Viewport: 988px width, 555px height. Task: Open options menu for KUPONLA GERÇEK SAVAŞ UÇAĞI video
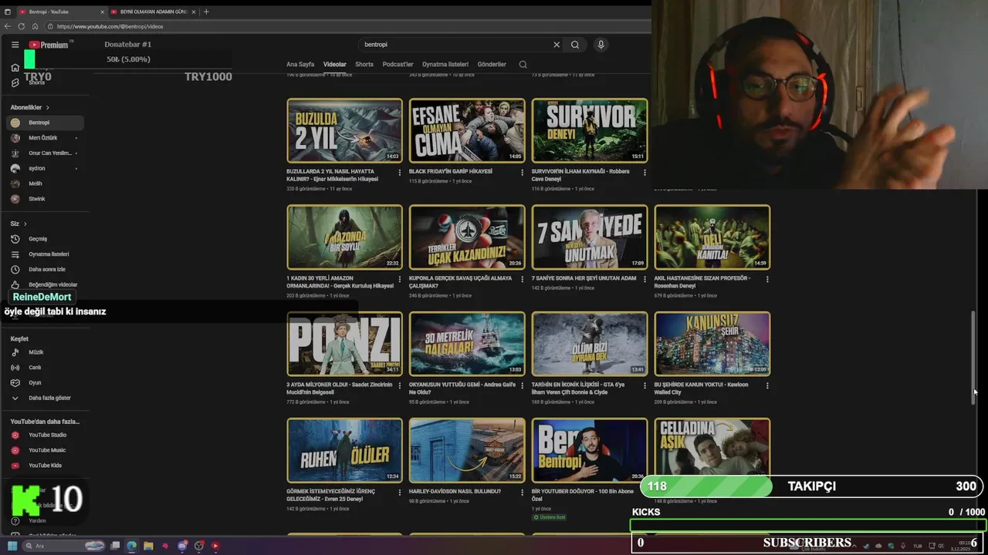522,279
